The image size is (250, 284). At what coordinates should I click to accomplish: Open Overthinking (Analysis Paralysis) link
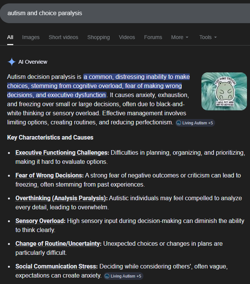point(61,198)
